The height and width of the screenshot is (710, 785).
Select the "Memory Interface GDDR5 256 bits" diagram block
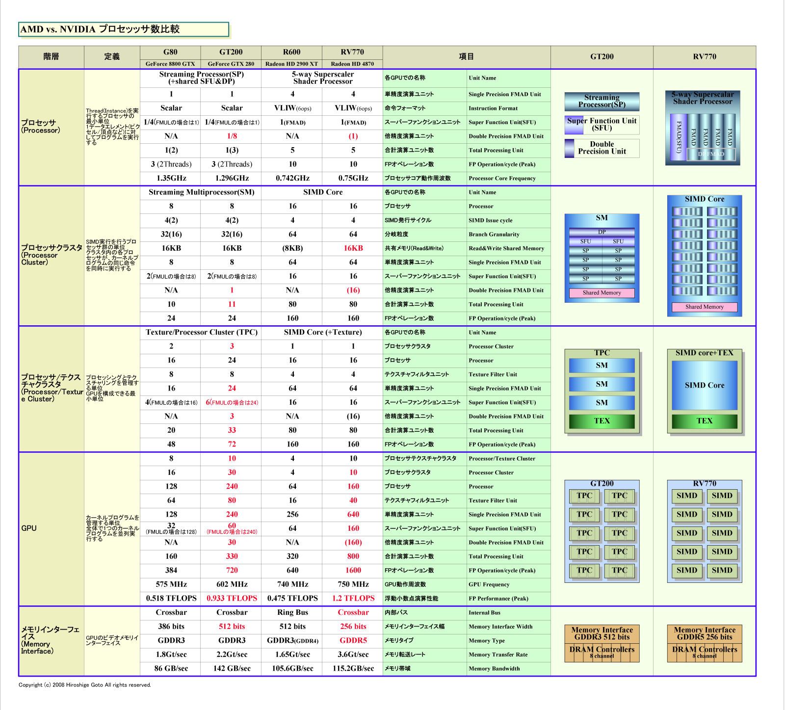tap(705, 633)
